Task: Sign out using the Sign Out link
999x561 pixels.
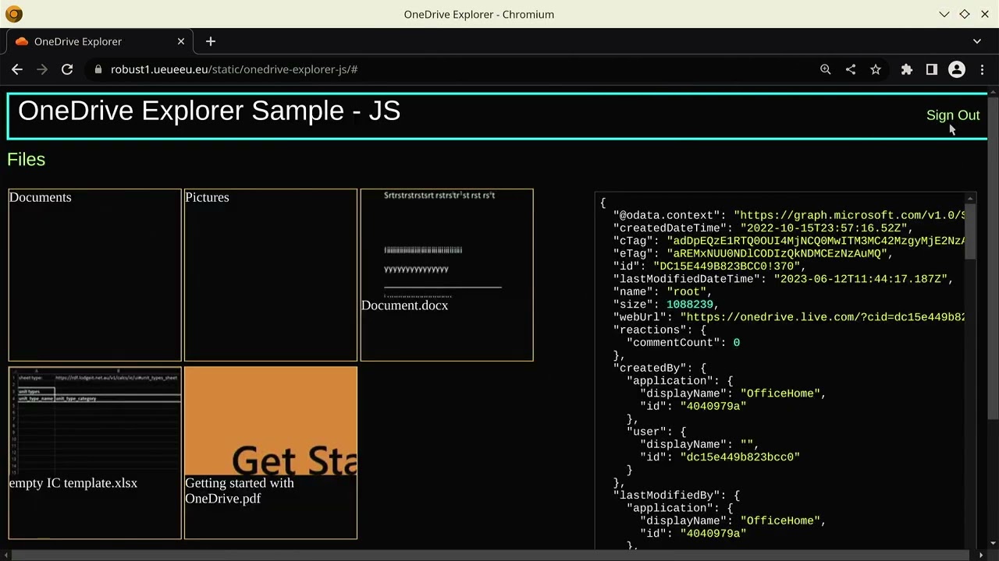Action: click(x=953, y=115)
